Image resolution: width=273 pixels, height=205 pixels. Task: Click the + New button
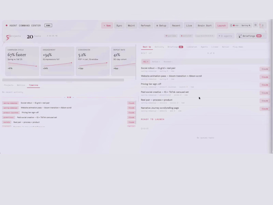[107, 25]
